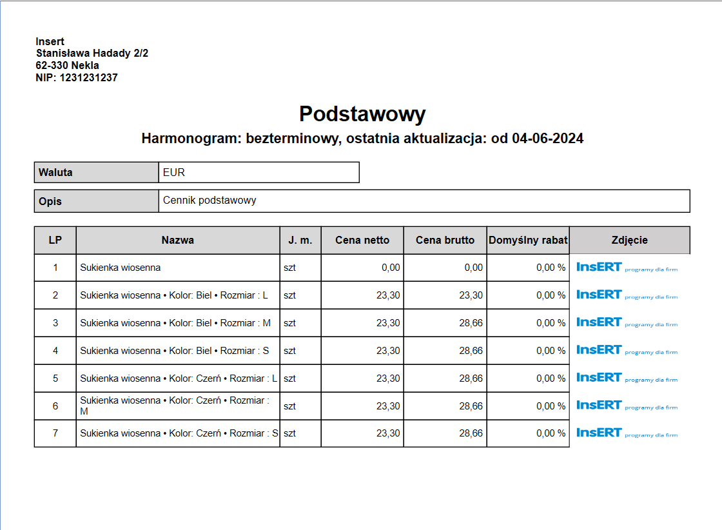Click the '23,30' net price in row 4
This screenshot has height=530, width=722.
(x=388, y=350)
